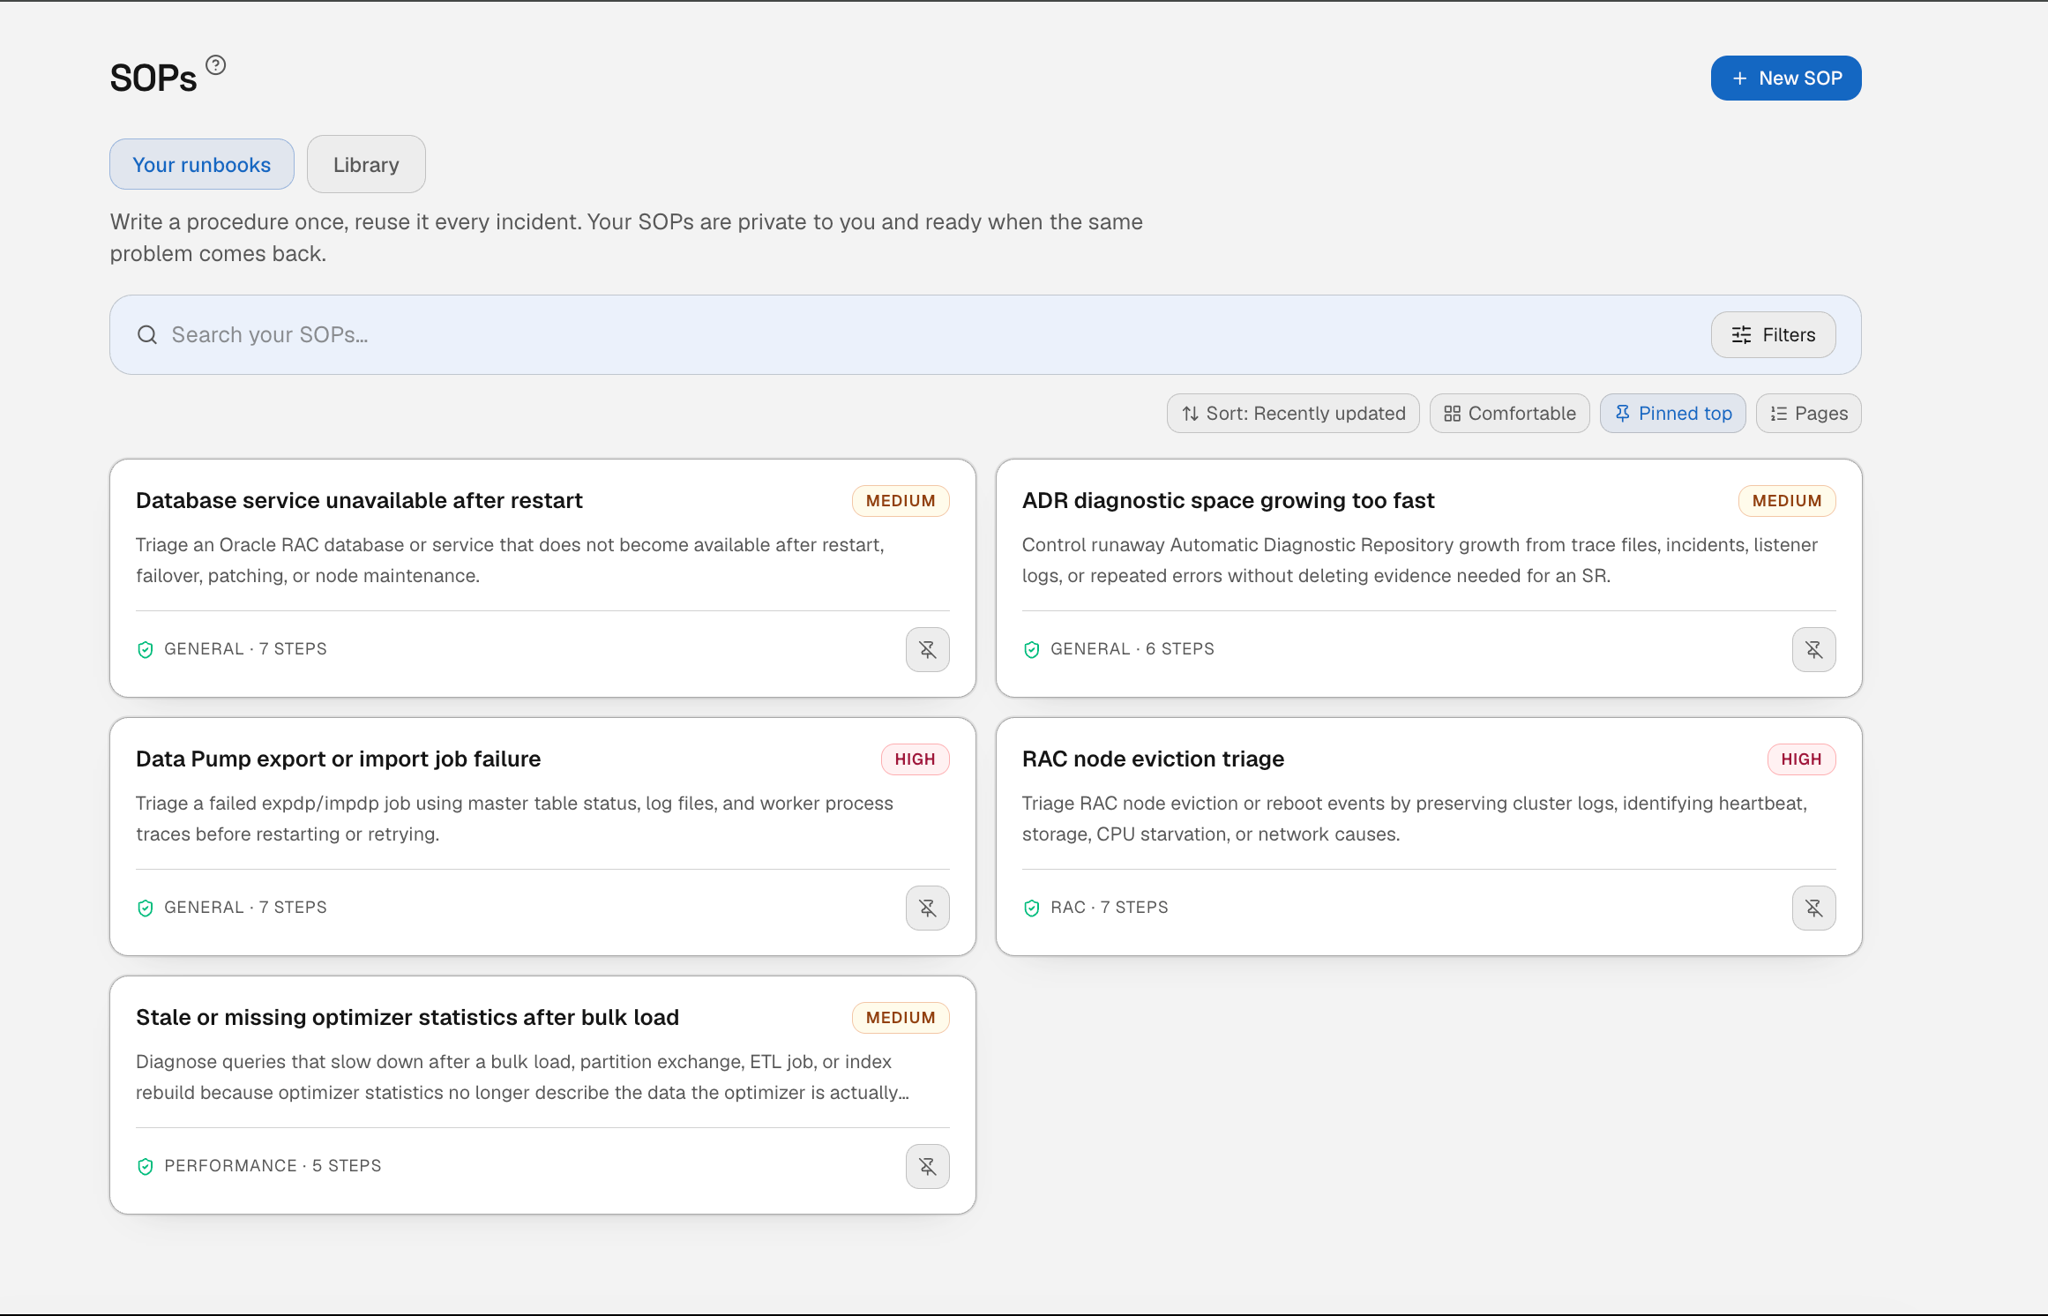Unpin the ADR diagnostic space growing card

pyautogui.click(x=1813, y=649)
